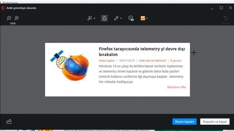This screenshot has height=131, width=234.
Task: Click the 100% zoom level label
Action: pyautogui.click(x=13, y=23)
